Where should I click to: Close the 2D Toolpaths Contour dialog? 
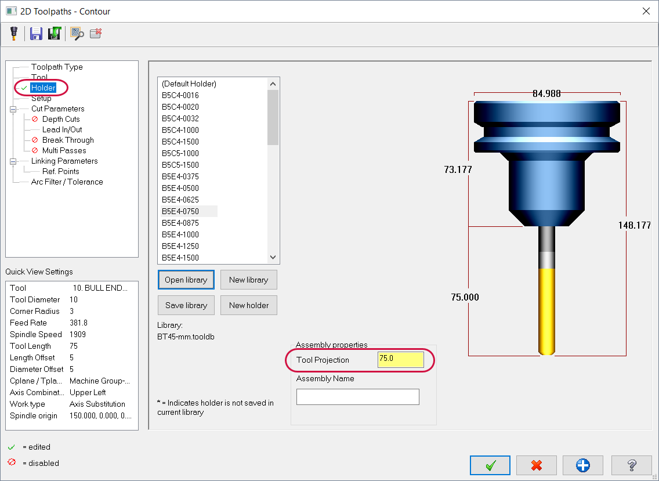[x=646, y=12]
